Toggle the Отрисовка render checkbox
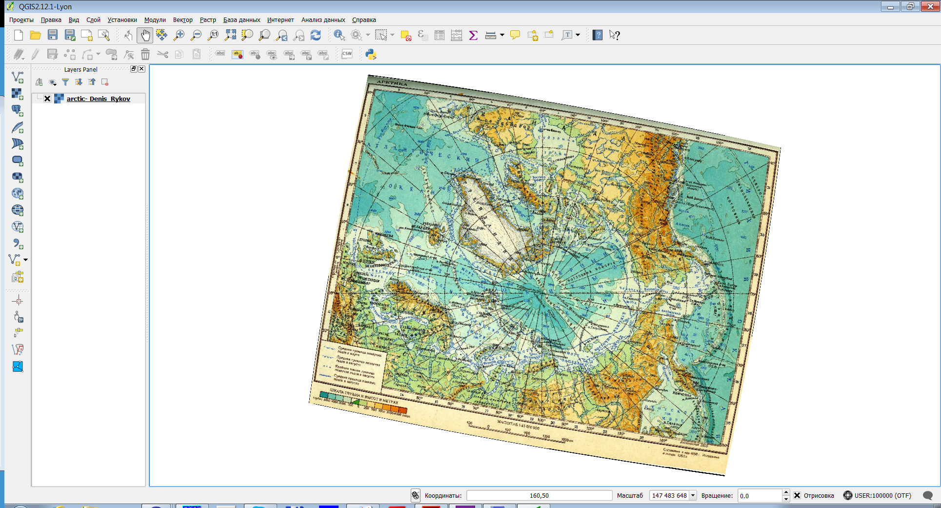 797,495
